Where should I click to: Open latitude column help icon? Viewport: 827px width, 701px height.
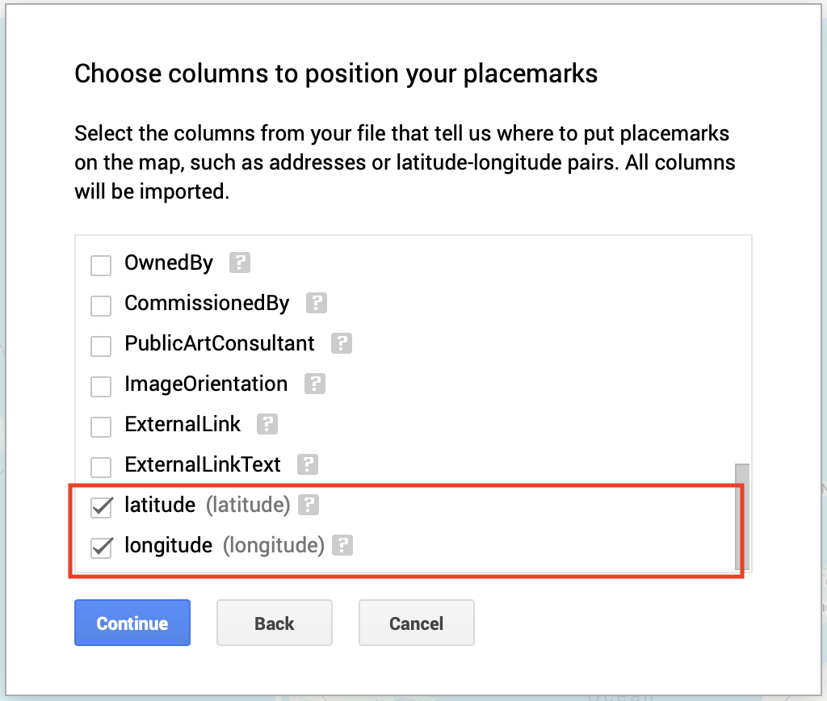coord(308,506)
